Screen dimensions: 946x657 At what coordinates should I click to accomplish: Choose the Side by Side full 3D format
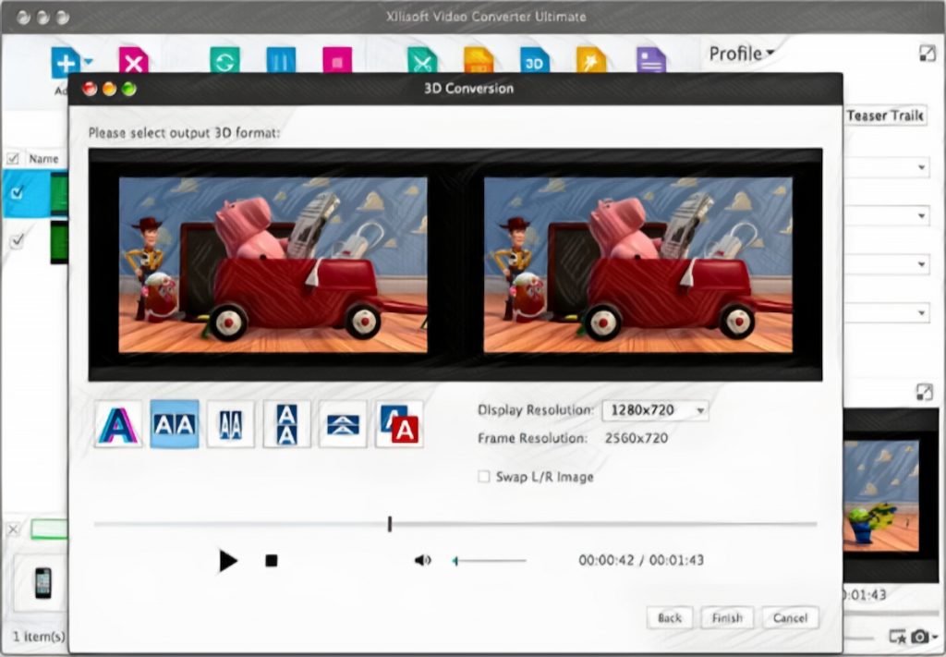pyautogui.click(x=174, y=425)
